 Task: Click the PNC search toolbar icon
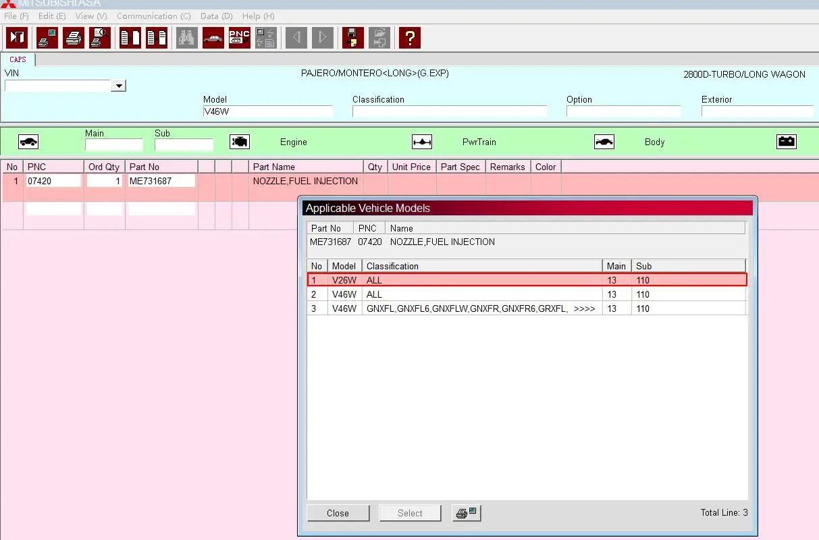pos(240,38)
